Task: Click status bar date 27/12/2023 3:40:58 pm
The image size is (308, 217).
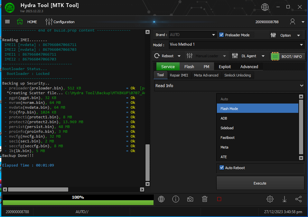Action: pos(283,212)
